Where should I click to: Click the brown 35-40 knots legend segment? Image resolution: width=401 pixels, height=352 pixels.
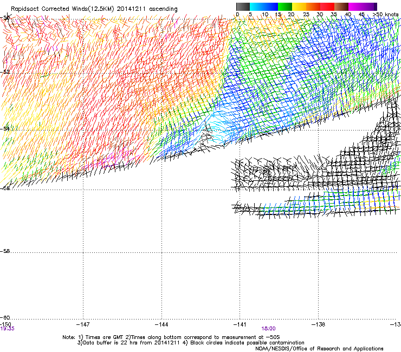click(x=341, y=6)
